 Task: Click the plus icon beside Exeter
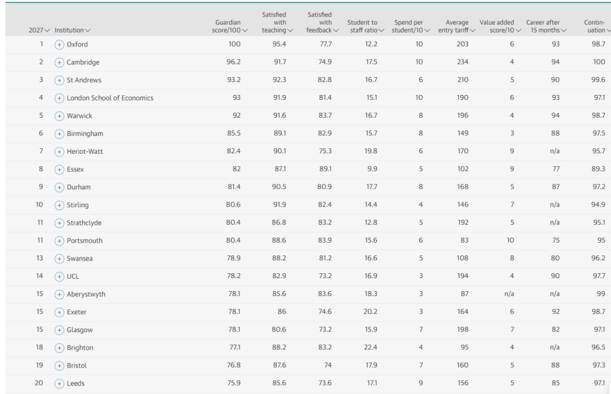click(x=59, y=313)
